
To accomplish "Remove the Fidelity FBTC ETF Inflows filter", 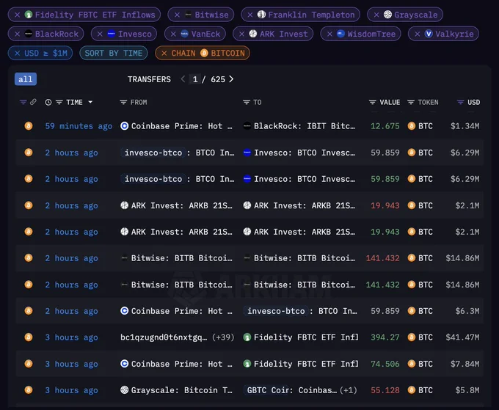I will [18, 15].
